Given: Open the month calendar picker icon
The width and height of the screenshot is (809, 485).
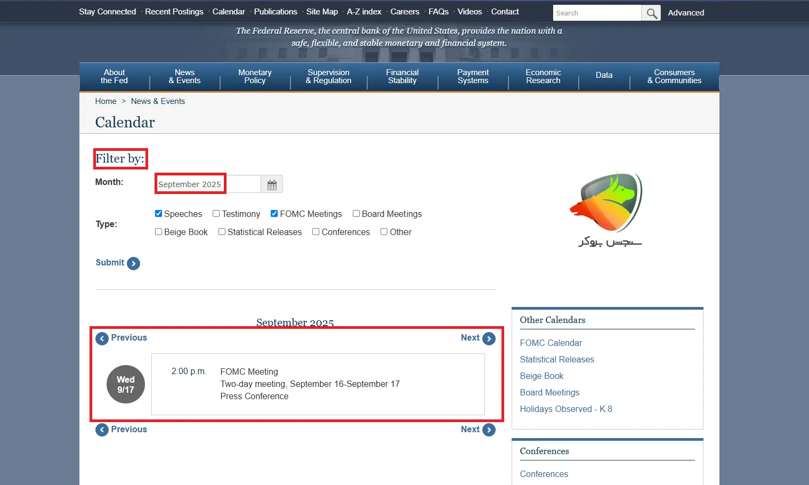Looking at the screenshot, I should pos(272,184).
